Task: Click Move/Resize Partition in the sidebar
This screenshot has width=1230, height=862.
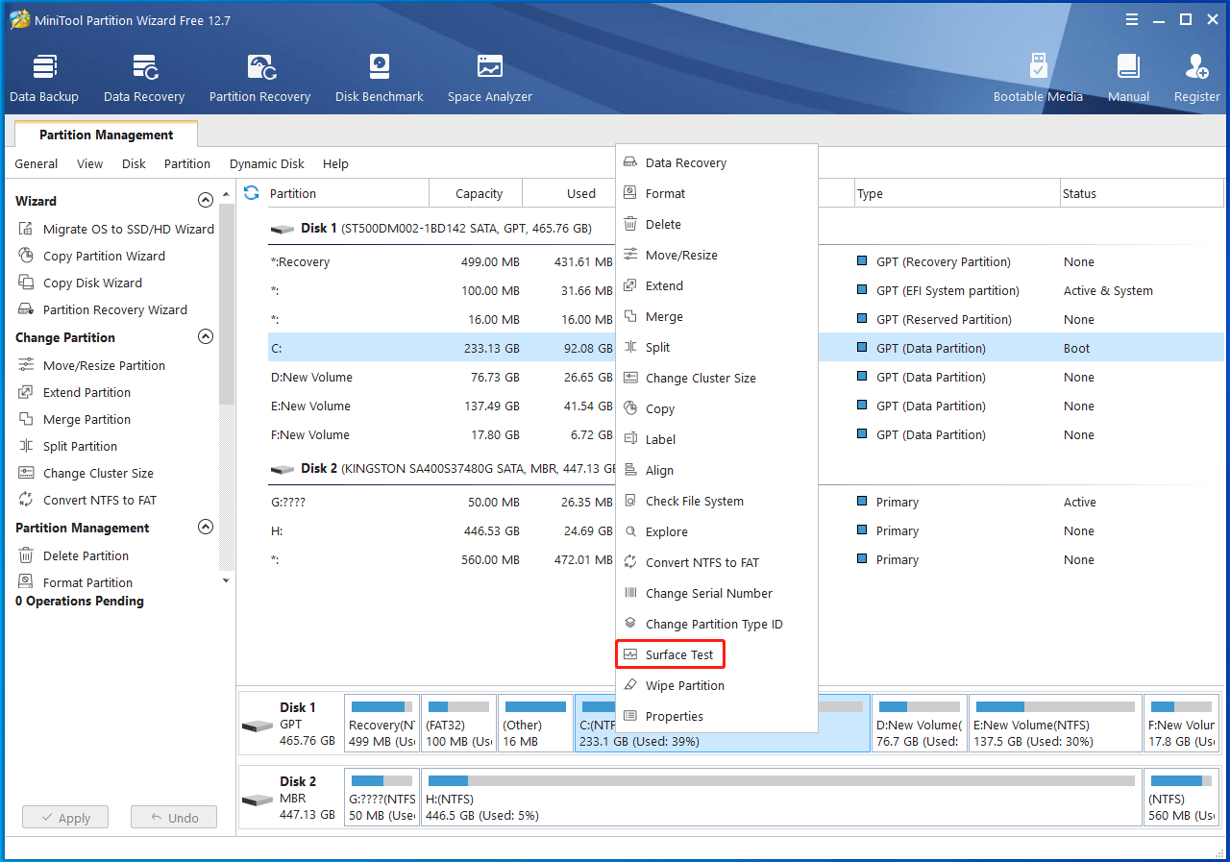Action: [91, 365]
